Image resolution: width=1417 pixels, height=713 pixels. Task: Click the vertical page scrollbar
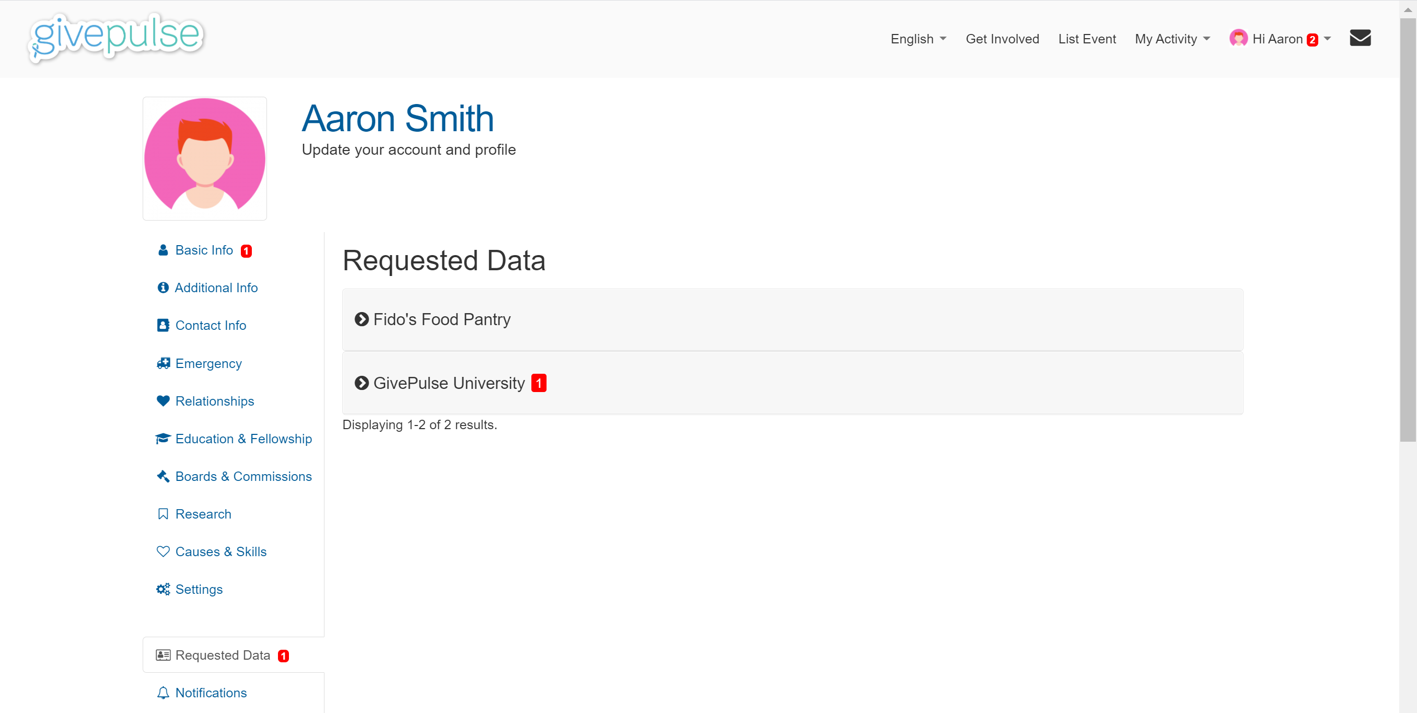coord(1408,230)
